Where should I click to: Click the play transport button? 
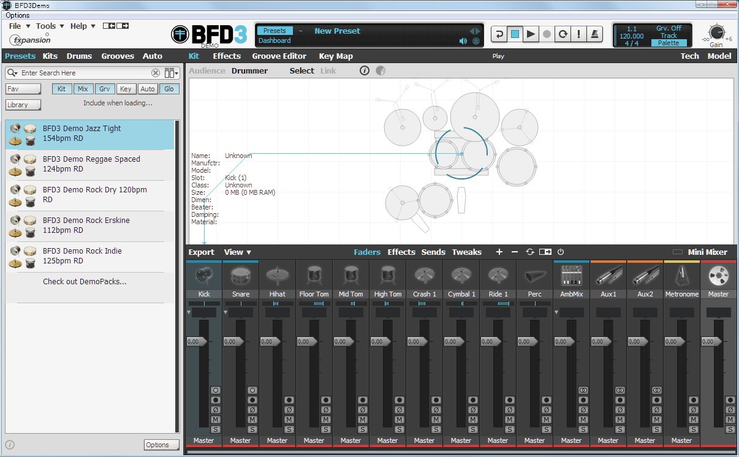point(531,34)
